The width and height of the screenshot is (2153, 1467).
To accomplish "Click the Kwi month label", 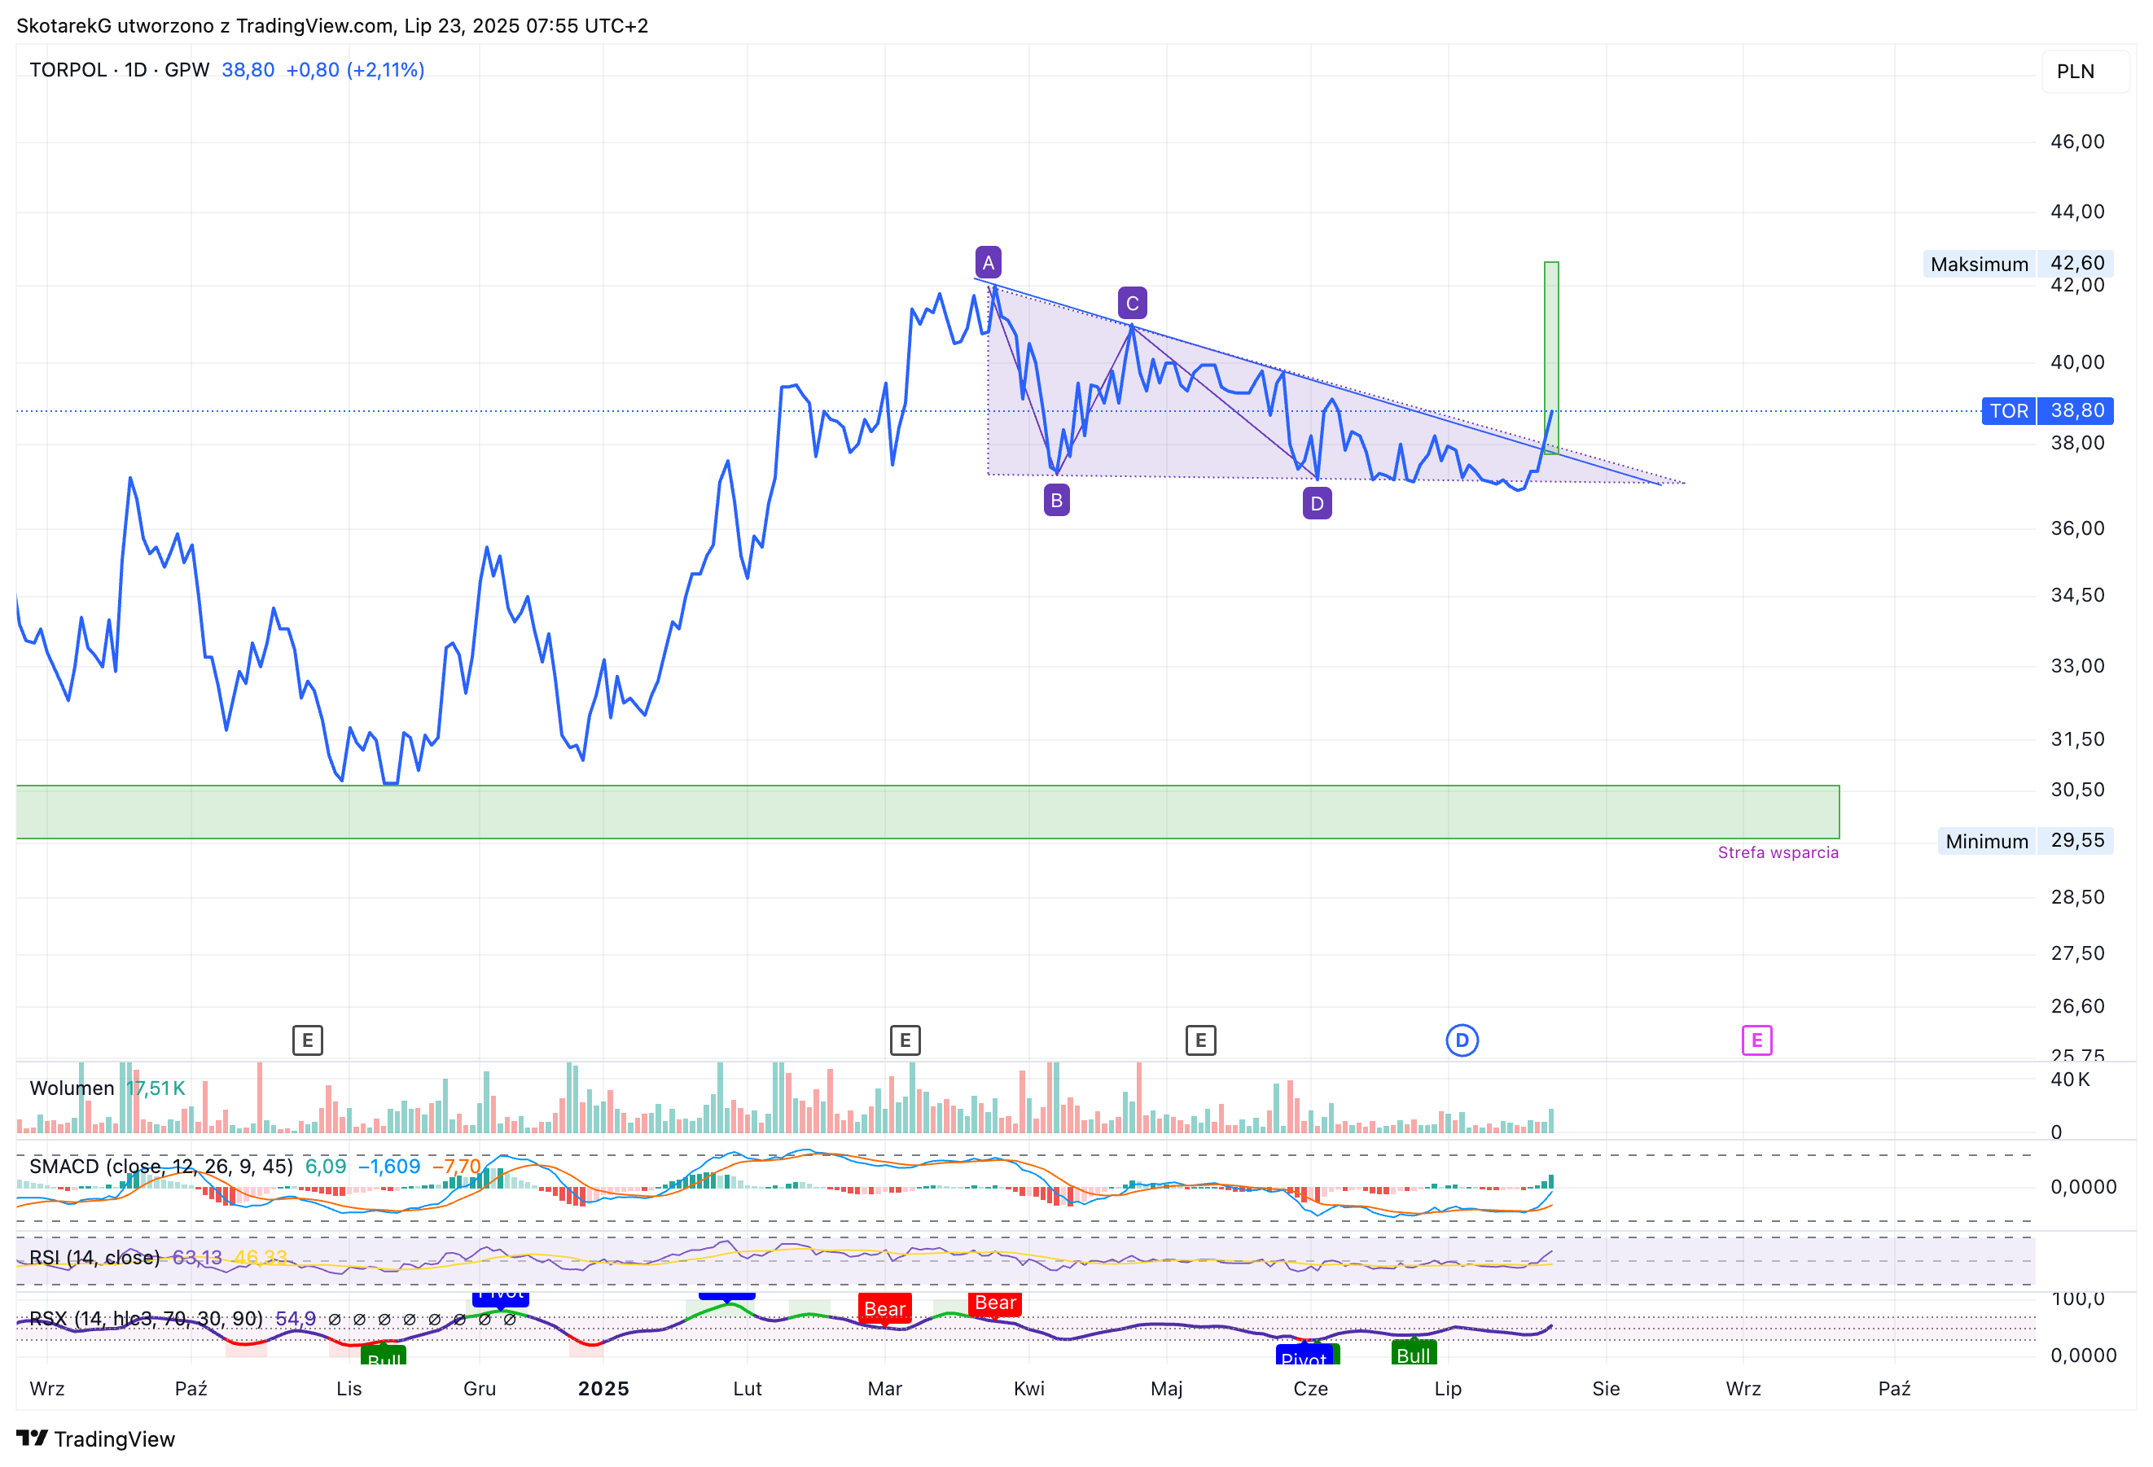I will coord(1029,1388).
